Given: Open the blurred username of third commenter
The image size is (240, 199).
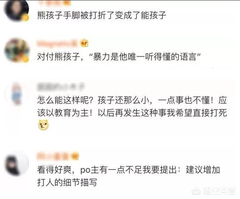Looking at the screenshot, I should point(61,87).
